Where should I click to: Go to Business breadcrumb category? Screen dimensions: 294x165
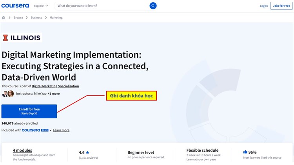coord(36,18)
